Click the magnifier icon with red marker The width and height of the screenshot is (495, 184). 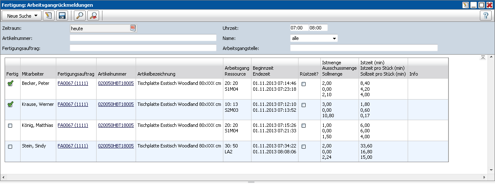93,16
